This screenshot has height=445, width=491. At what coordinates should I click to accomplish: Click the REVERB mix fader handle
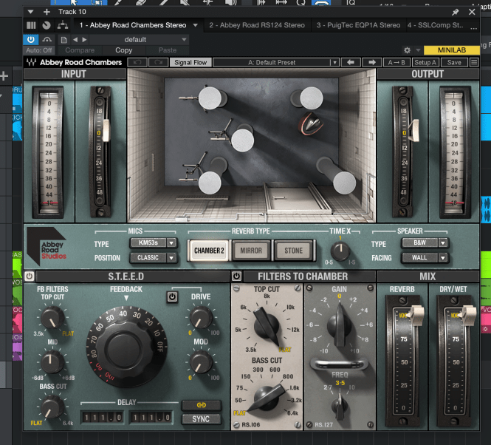[x=416, y=315]
